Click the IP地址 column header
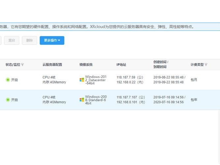 pos(121,65)
